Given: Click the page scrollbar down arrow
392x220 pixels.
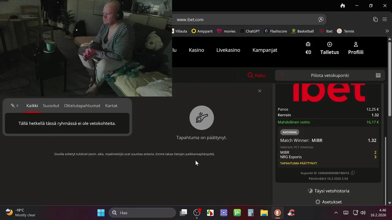Looking at the screenshot, I should point(390,203).
